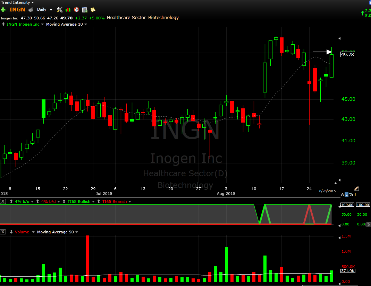Image resolution: width=371 pixels, height=286 pixels.
Task: Click the Aug 2015 time axis label
Action: coord(226,194)
